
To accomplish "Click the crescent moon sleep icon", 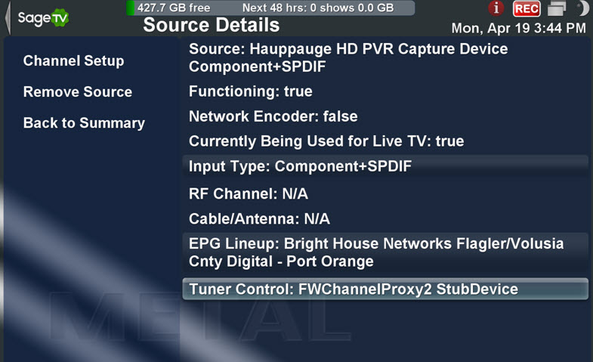I will (582, 8).
